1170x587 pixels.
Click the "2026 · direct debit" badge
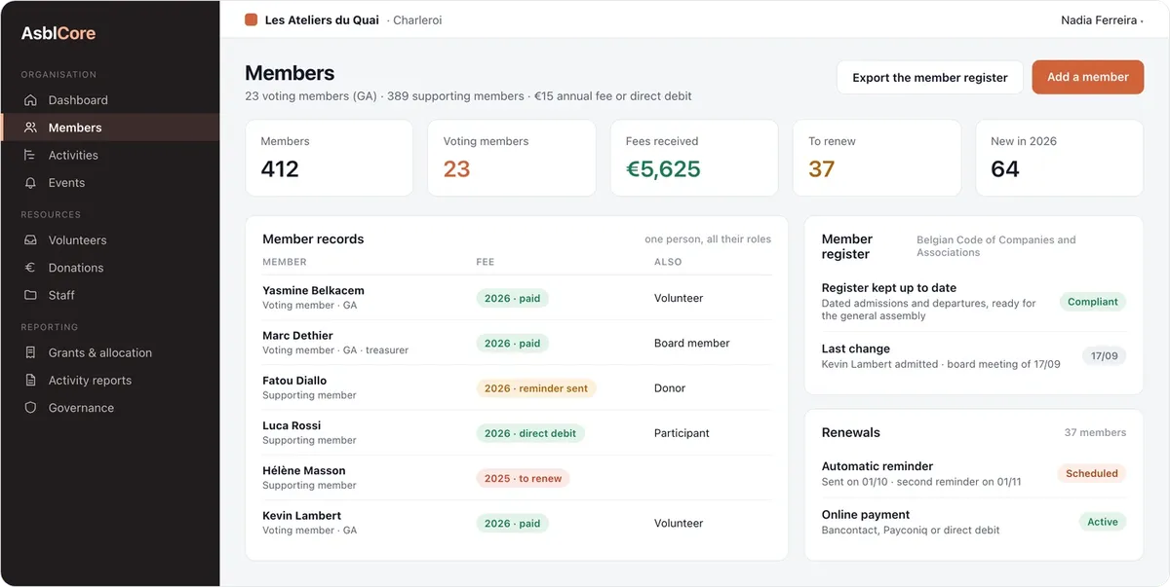530,433
